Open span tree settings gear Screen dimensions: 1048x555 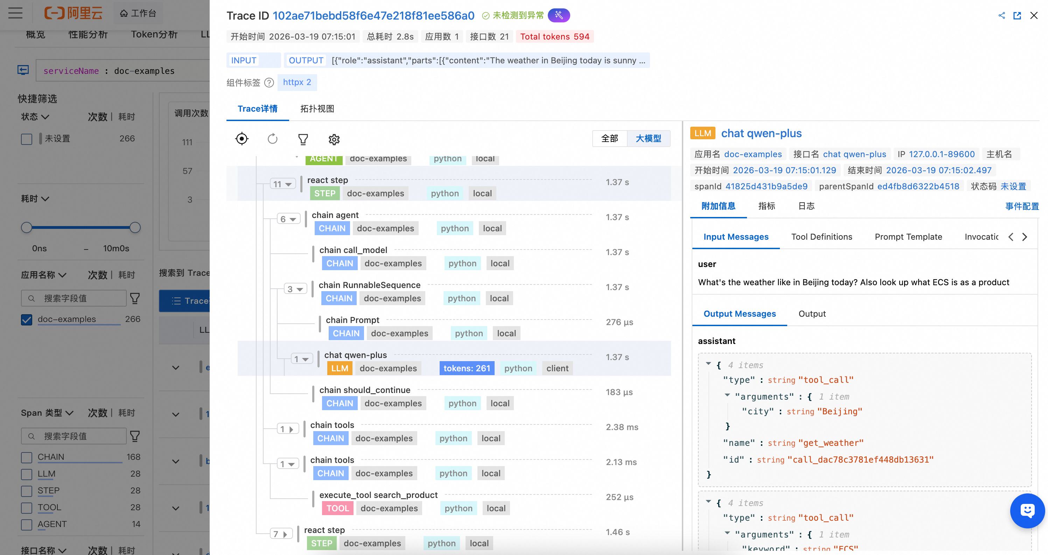(334, 140)
